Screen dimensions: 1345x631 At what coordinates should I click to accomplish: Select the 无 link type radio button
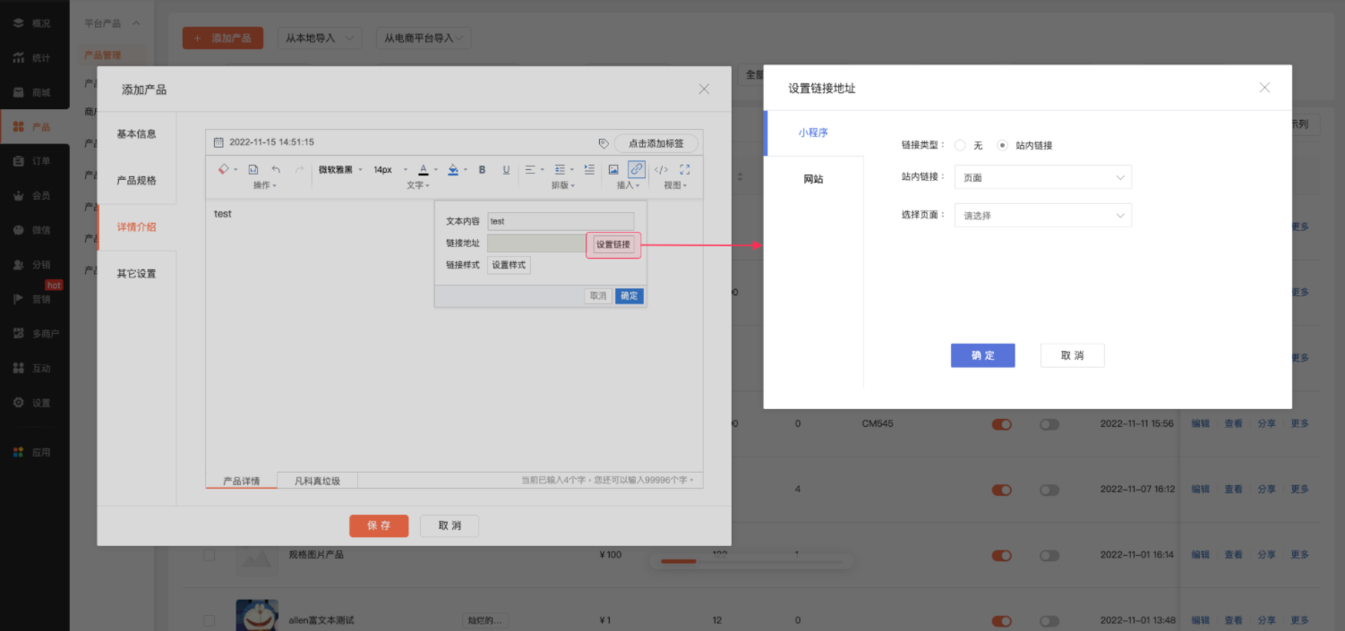[960, 145]
